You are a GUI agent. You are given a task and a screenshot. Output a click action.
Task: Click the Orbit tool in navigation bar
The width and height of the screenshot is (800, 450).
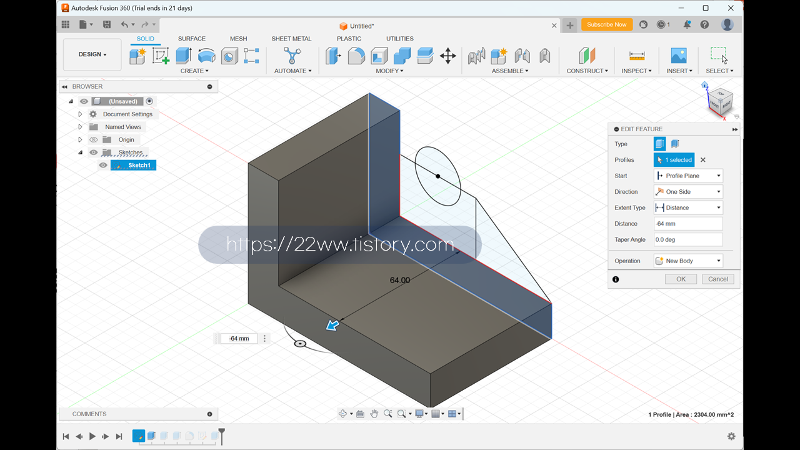(x=342, y=414)
